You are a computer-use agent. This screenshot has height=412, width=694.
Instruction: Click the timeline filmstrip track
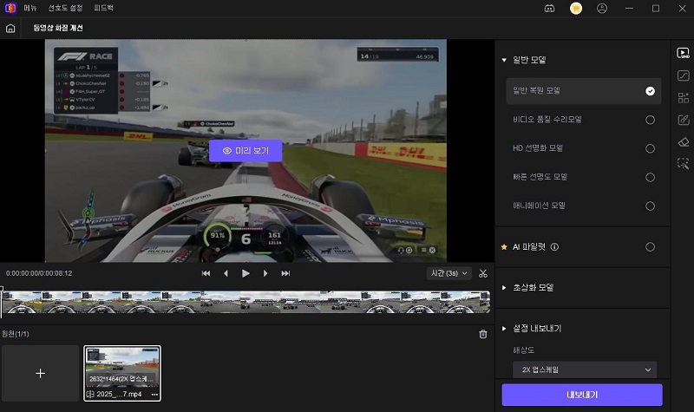pyautogui.click(x=246, y=302)
